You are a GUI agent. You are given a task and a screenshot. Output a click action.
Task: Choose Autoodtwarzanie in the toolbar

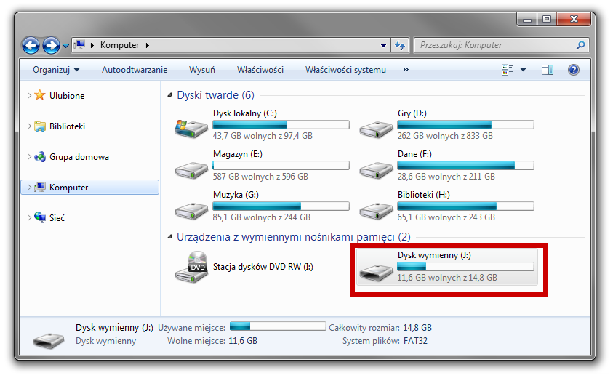click(135, 70)
